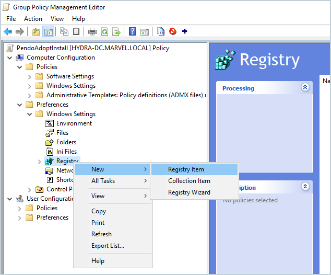This screenshot has width=331, height=275.
Task: Choose Registry Item from New submenu
Action: [x=195, y=169]
